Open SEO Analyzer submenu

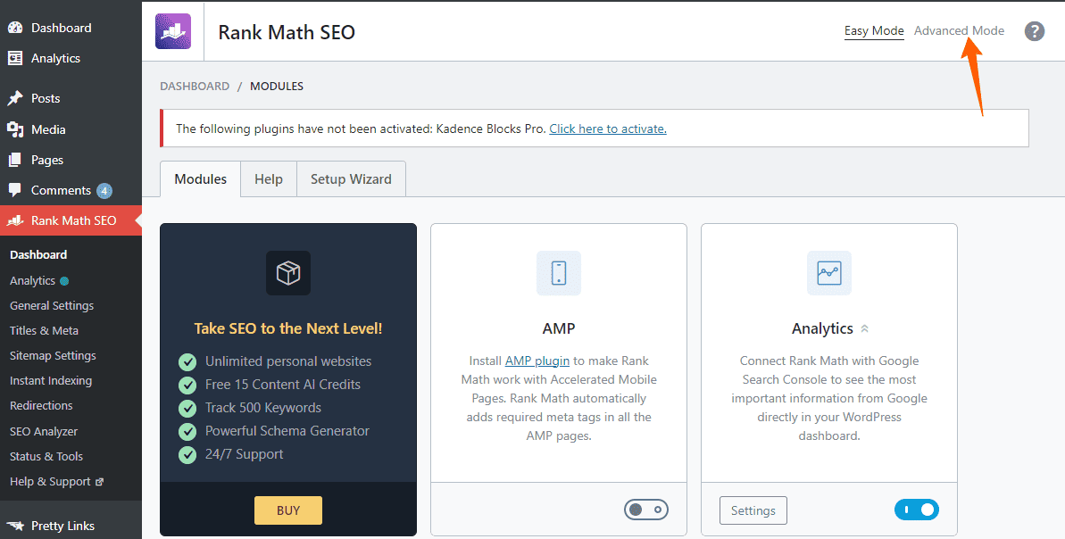44,431
